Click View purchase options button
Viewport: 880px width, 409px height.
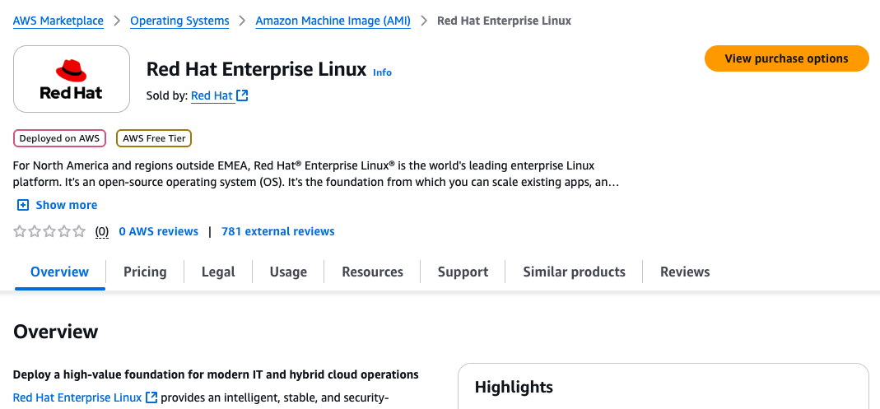[x=786, y=58]
